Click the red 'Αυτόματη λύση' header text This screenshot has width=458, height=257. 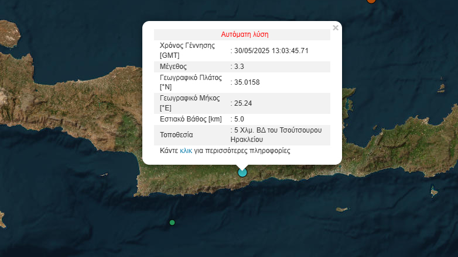(244, 34)
